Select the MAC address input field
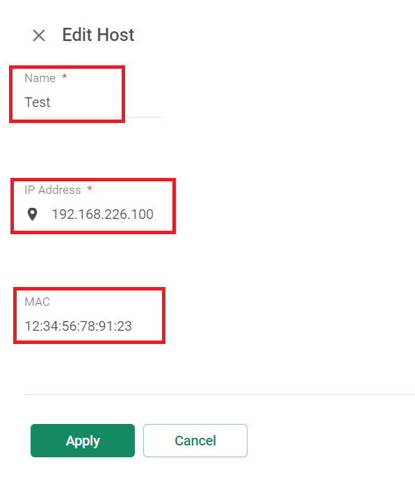The height and width of the screenshot is (483, 415). pyautogui.click(x=94, y=326)
